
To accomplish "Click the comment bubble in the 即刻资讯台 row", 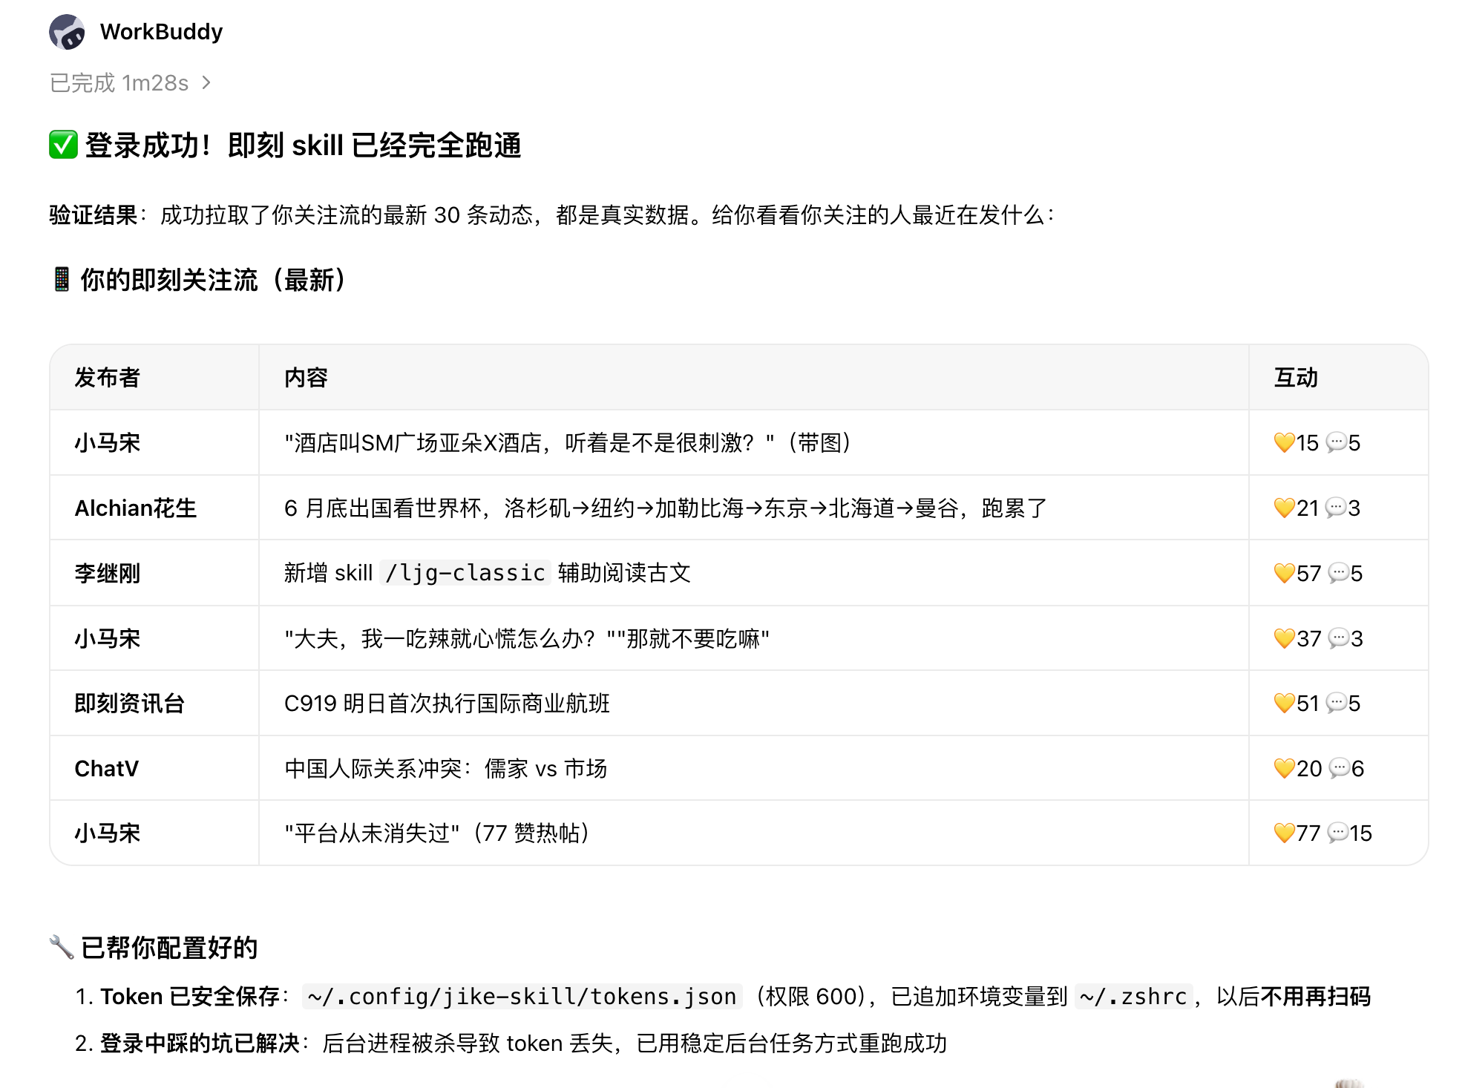I will click(x=1336, y=703).
